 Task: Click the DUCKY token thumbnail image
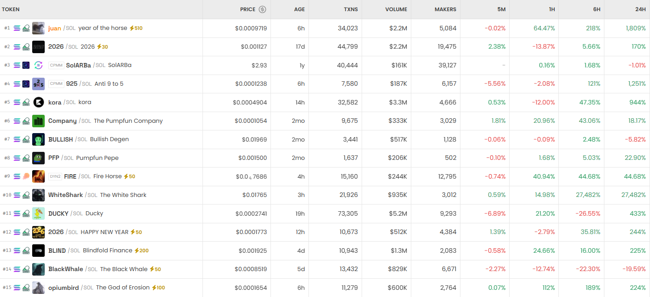tap(38, 213)
